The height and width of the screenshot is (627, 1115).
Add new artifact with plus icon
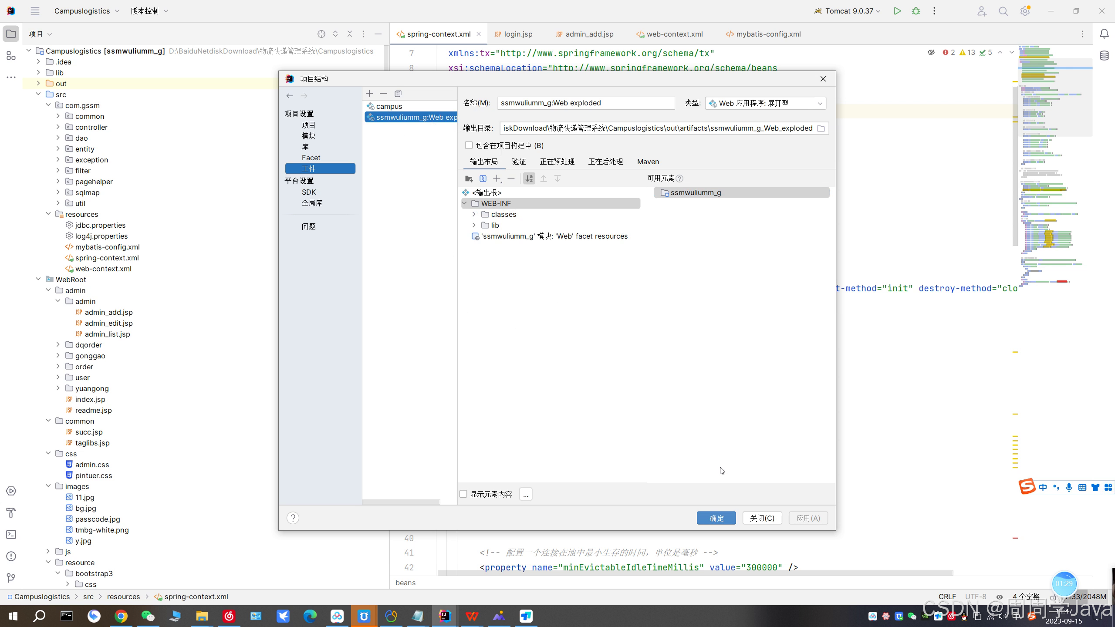click(x=369, y=94)
